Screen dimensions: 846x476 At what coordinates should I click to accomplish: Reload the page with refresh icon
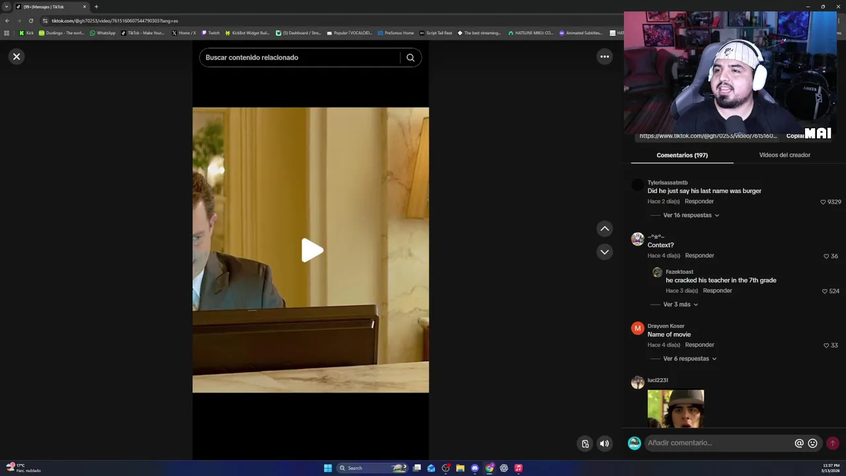point(30,20)
